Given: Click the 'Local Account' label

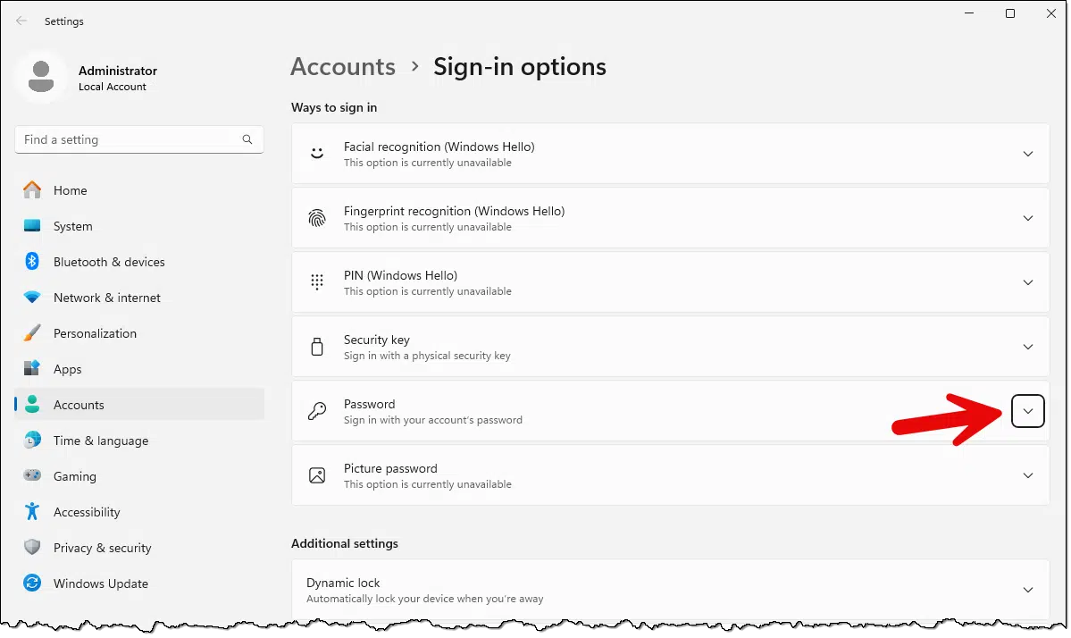Looking at the screenshot, I should coord(112,87).
